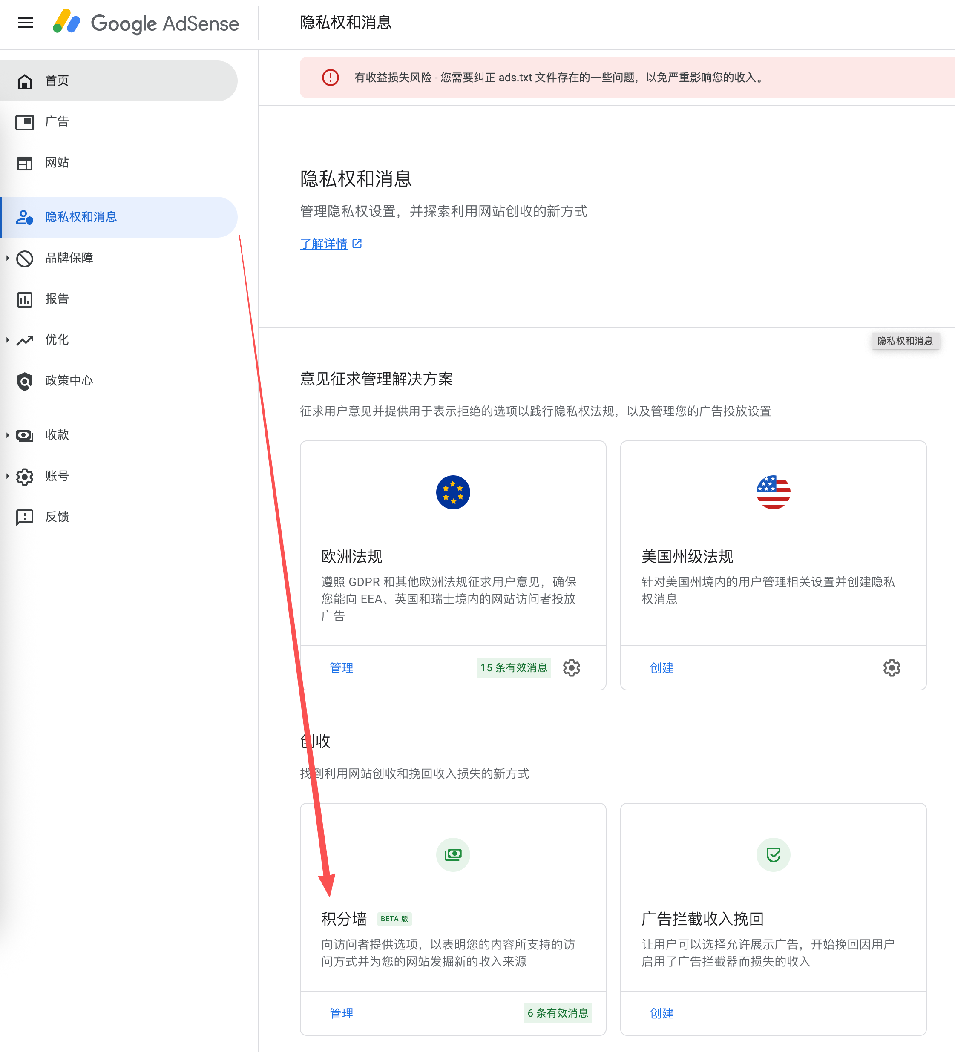Click the Google AdSense logo
This screenshot has width=955, height=1052.
(x=146, y=23)
